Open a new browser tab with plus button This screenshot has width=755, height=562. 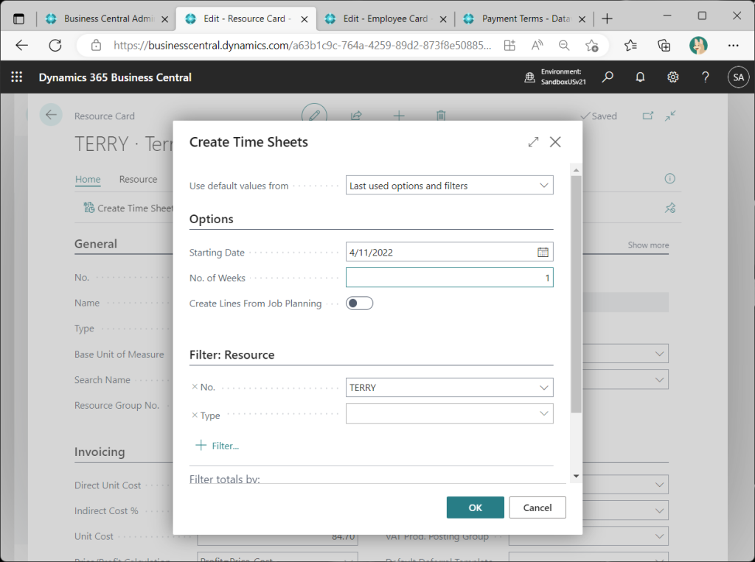(x=608, y=18)
